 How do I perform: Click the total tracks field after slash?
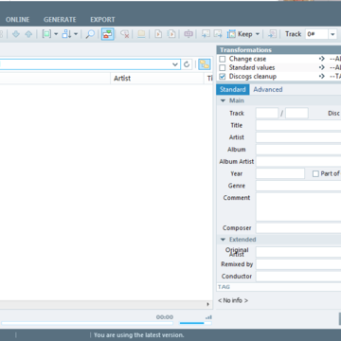coord(296,113)
